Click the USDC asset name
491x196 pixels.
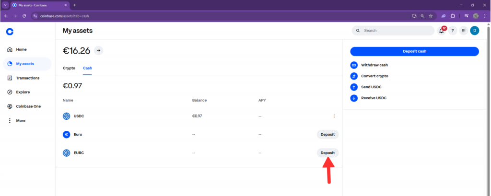pyautogui.click(x=79, y=116)
